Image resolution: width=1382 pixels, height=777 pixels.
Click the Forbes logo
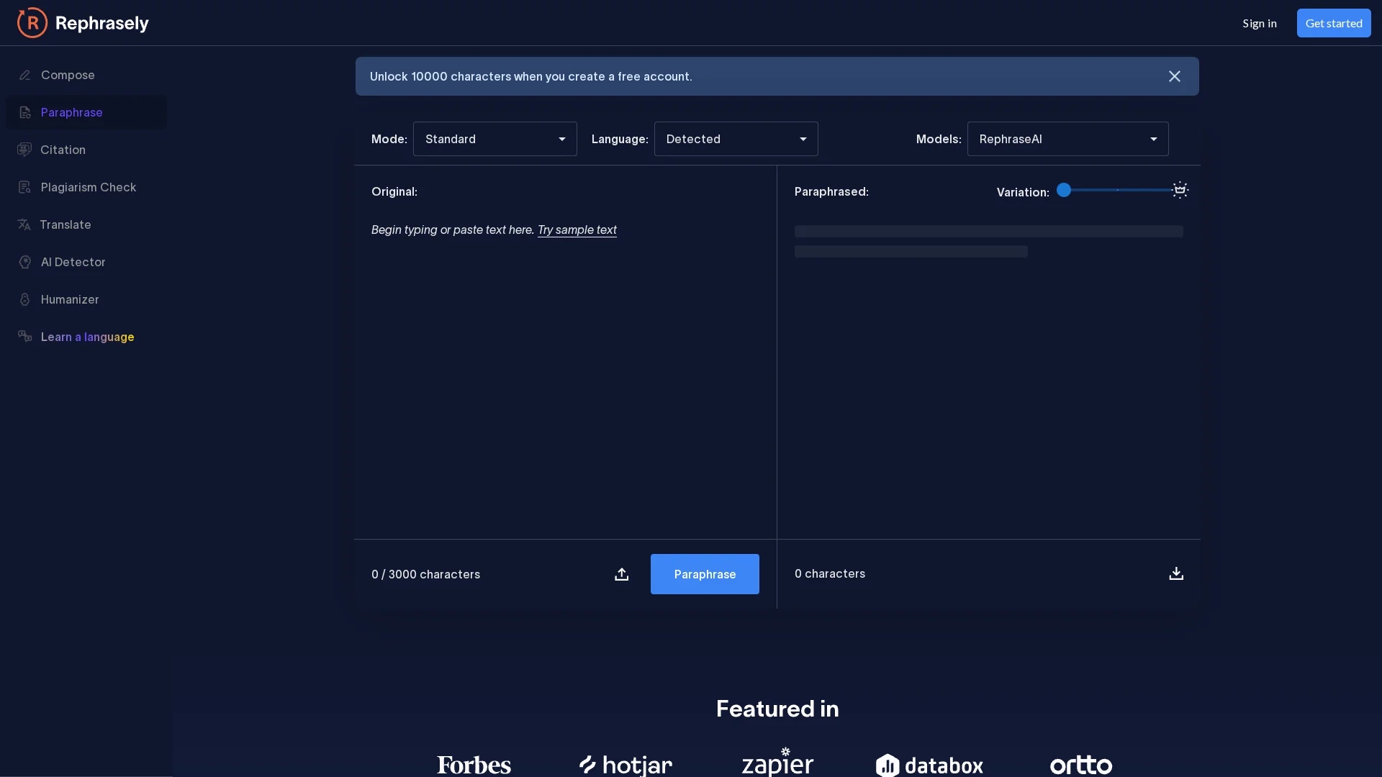coord(474,765)
